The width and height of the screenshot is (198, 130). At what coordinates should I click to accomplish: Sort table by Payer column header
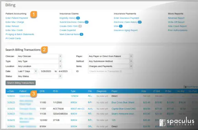pyautogui.click(x=114, y=91)
